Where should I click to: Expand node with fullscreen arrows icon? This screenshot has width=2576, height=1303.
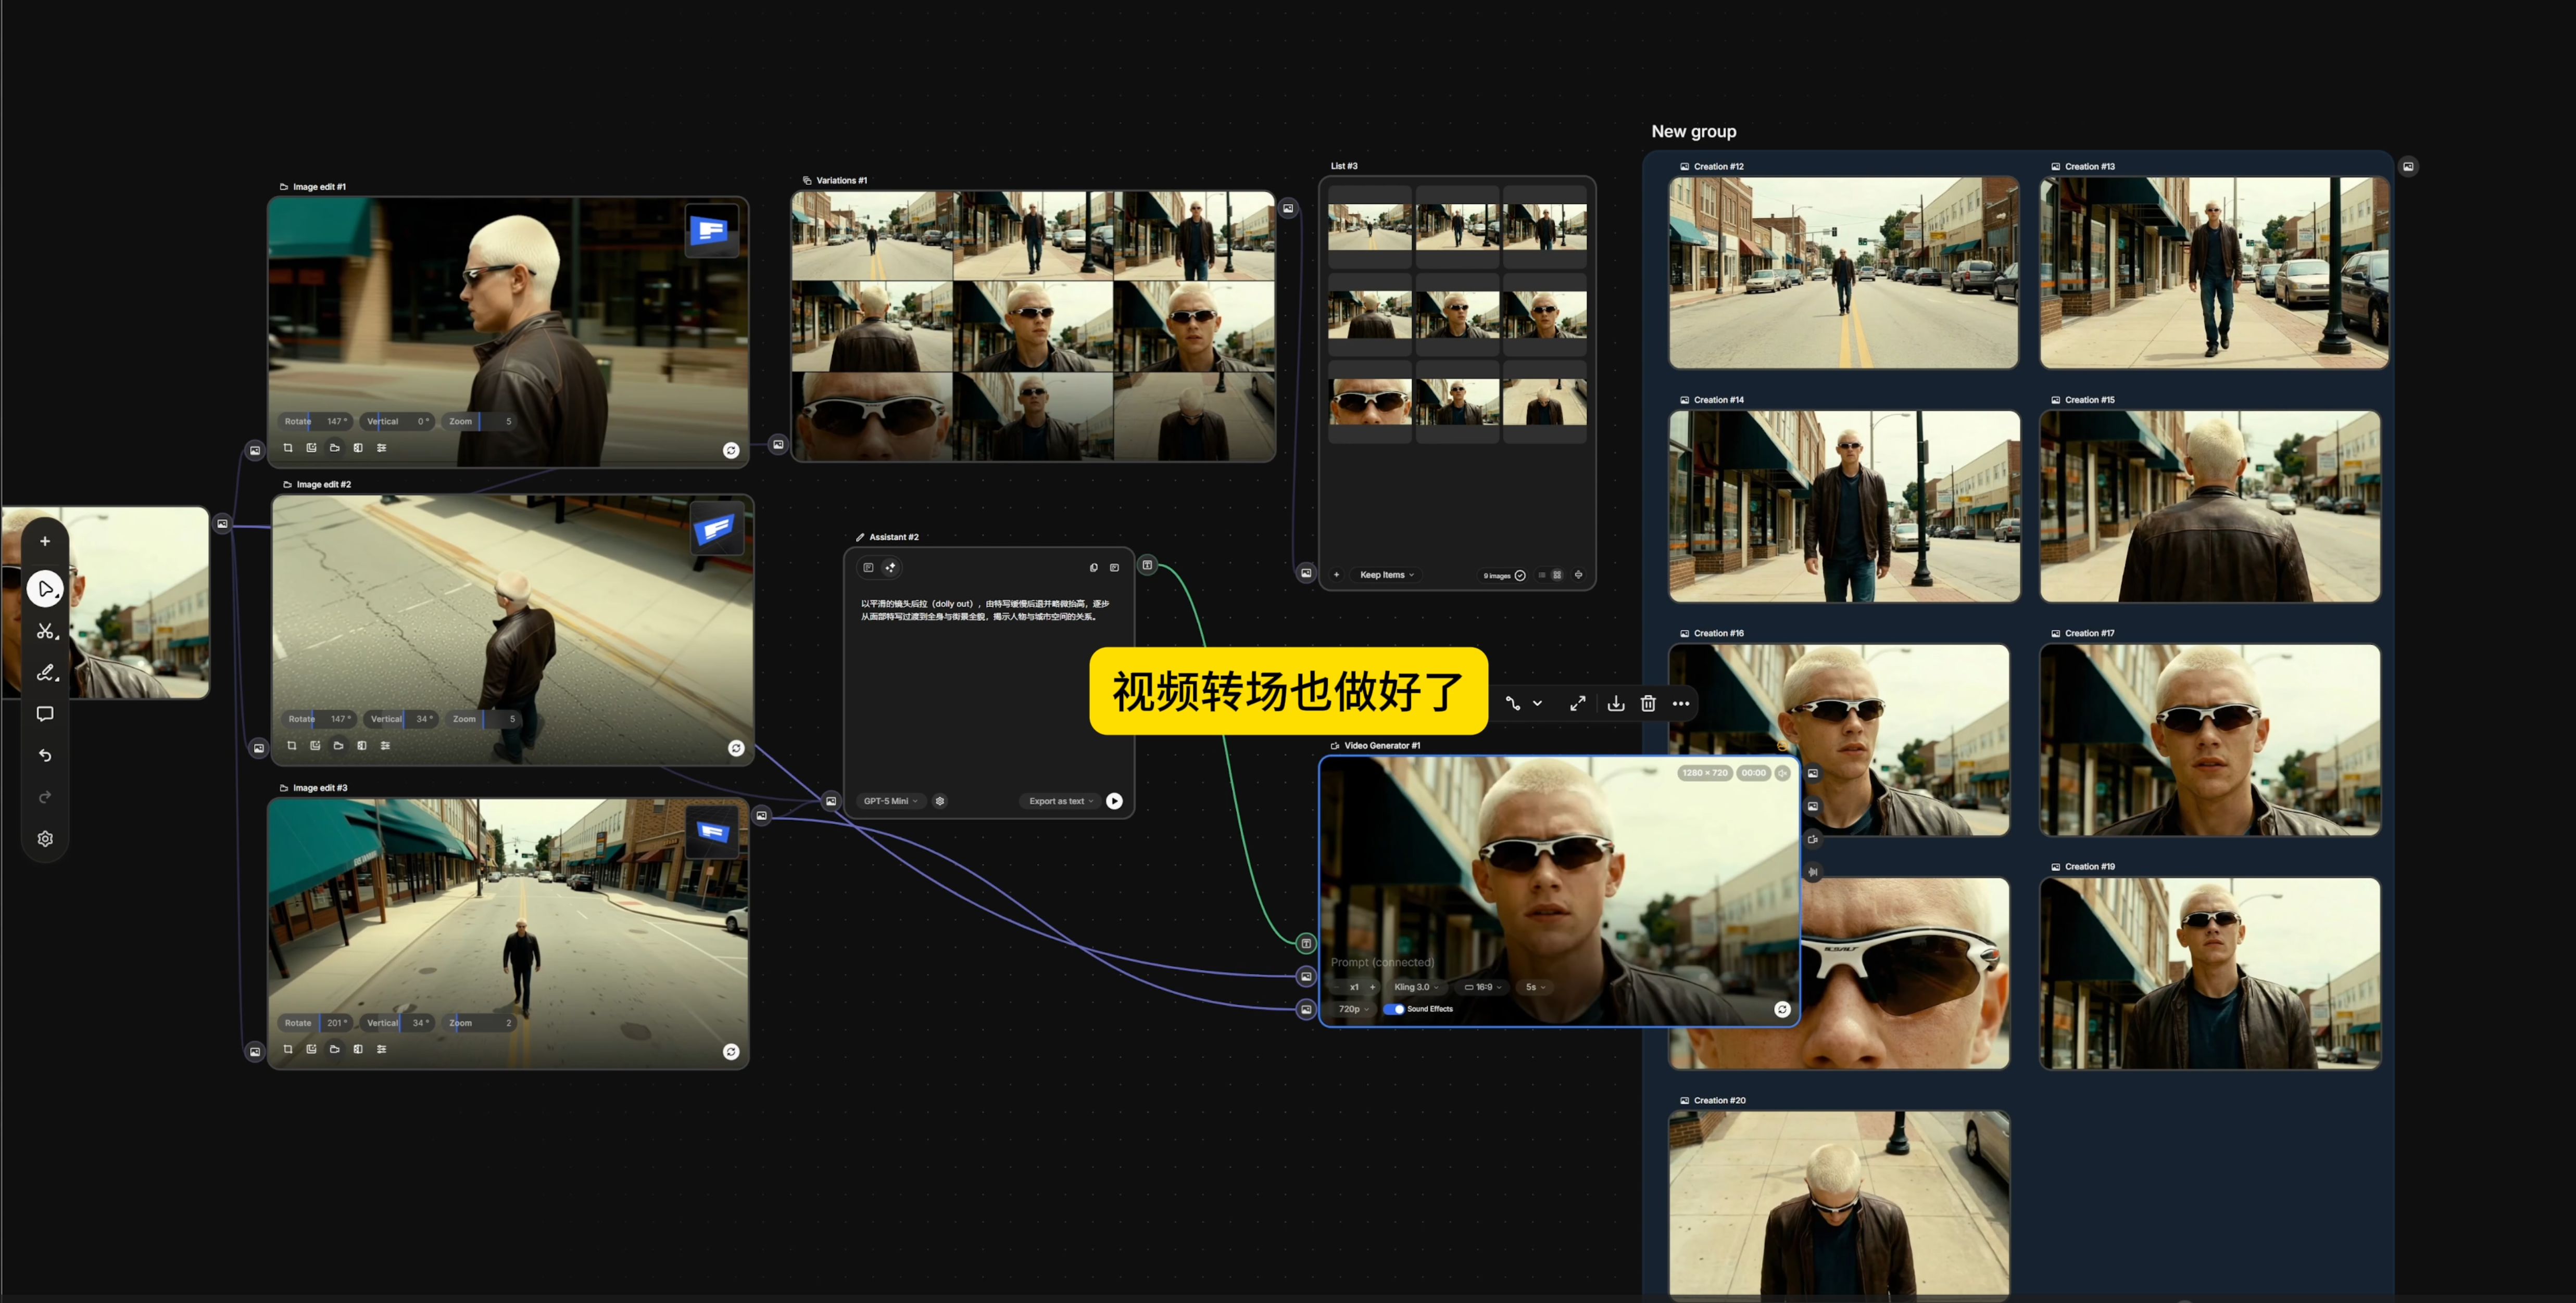point(1577,704)
